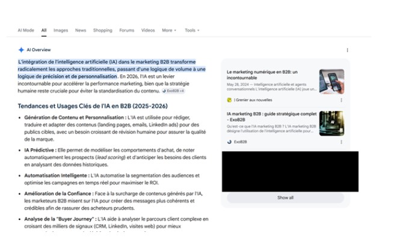
Task: Click the 'Grenier aux nouvelles' source name
Action: (x=253, y=100)
